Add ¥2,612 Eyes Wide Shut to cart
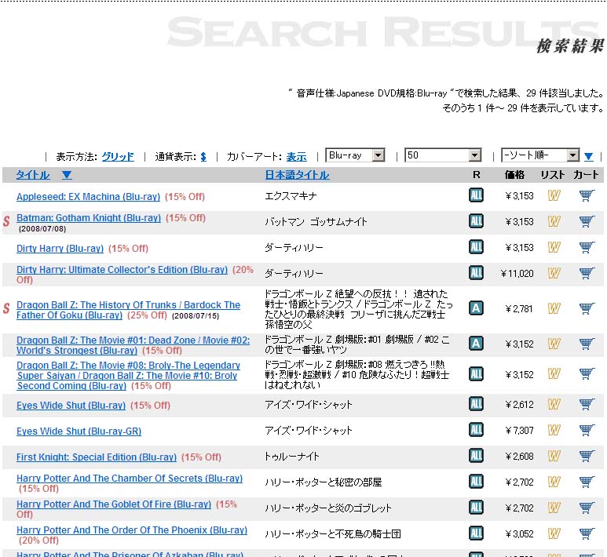Image resolution: width=607 pixels, height=557 pixels. click(x=587, y=405)
